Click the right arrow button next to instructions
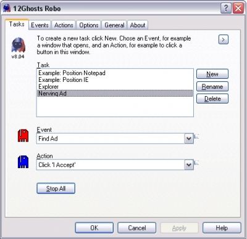 (x=224, y=39)
